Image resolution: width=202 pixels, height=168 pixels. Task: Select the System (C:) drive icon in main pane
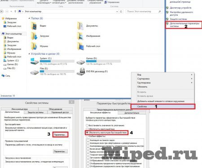35,61
